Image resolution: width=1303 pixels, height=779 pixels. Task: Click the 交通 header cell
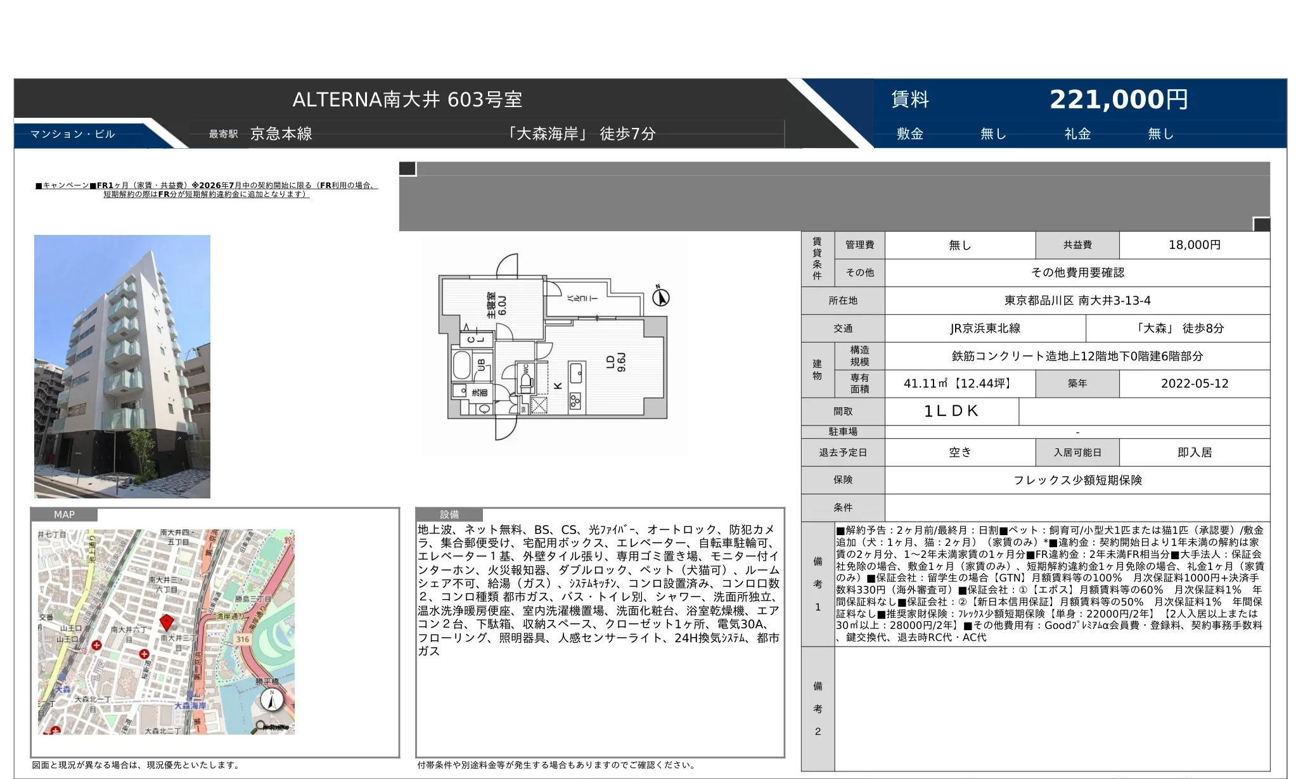[843, 329]
